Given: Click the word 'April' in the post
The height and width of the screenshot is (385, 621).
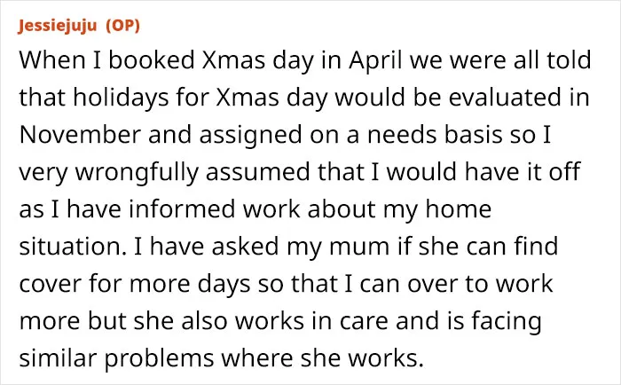Looking at the screenshot, I should coord(375,60).
